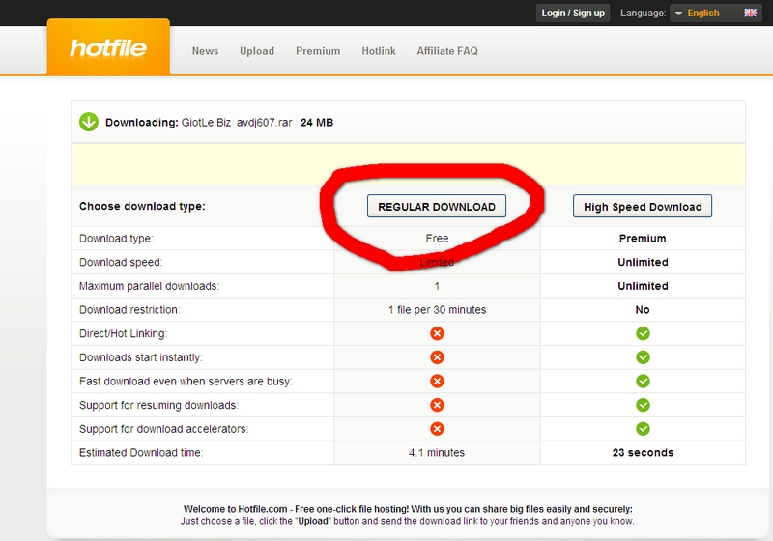Click the 'Premium' download type cell

pyautogui.click(x=643, y=239)
